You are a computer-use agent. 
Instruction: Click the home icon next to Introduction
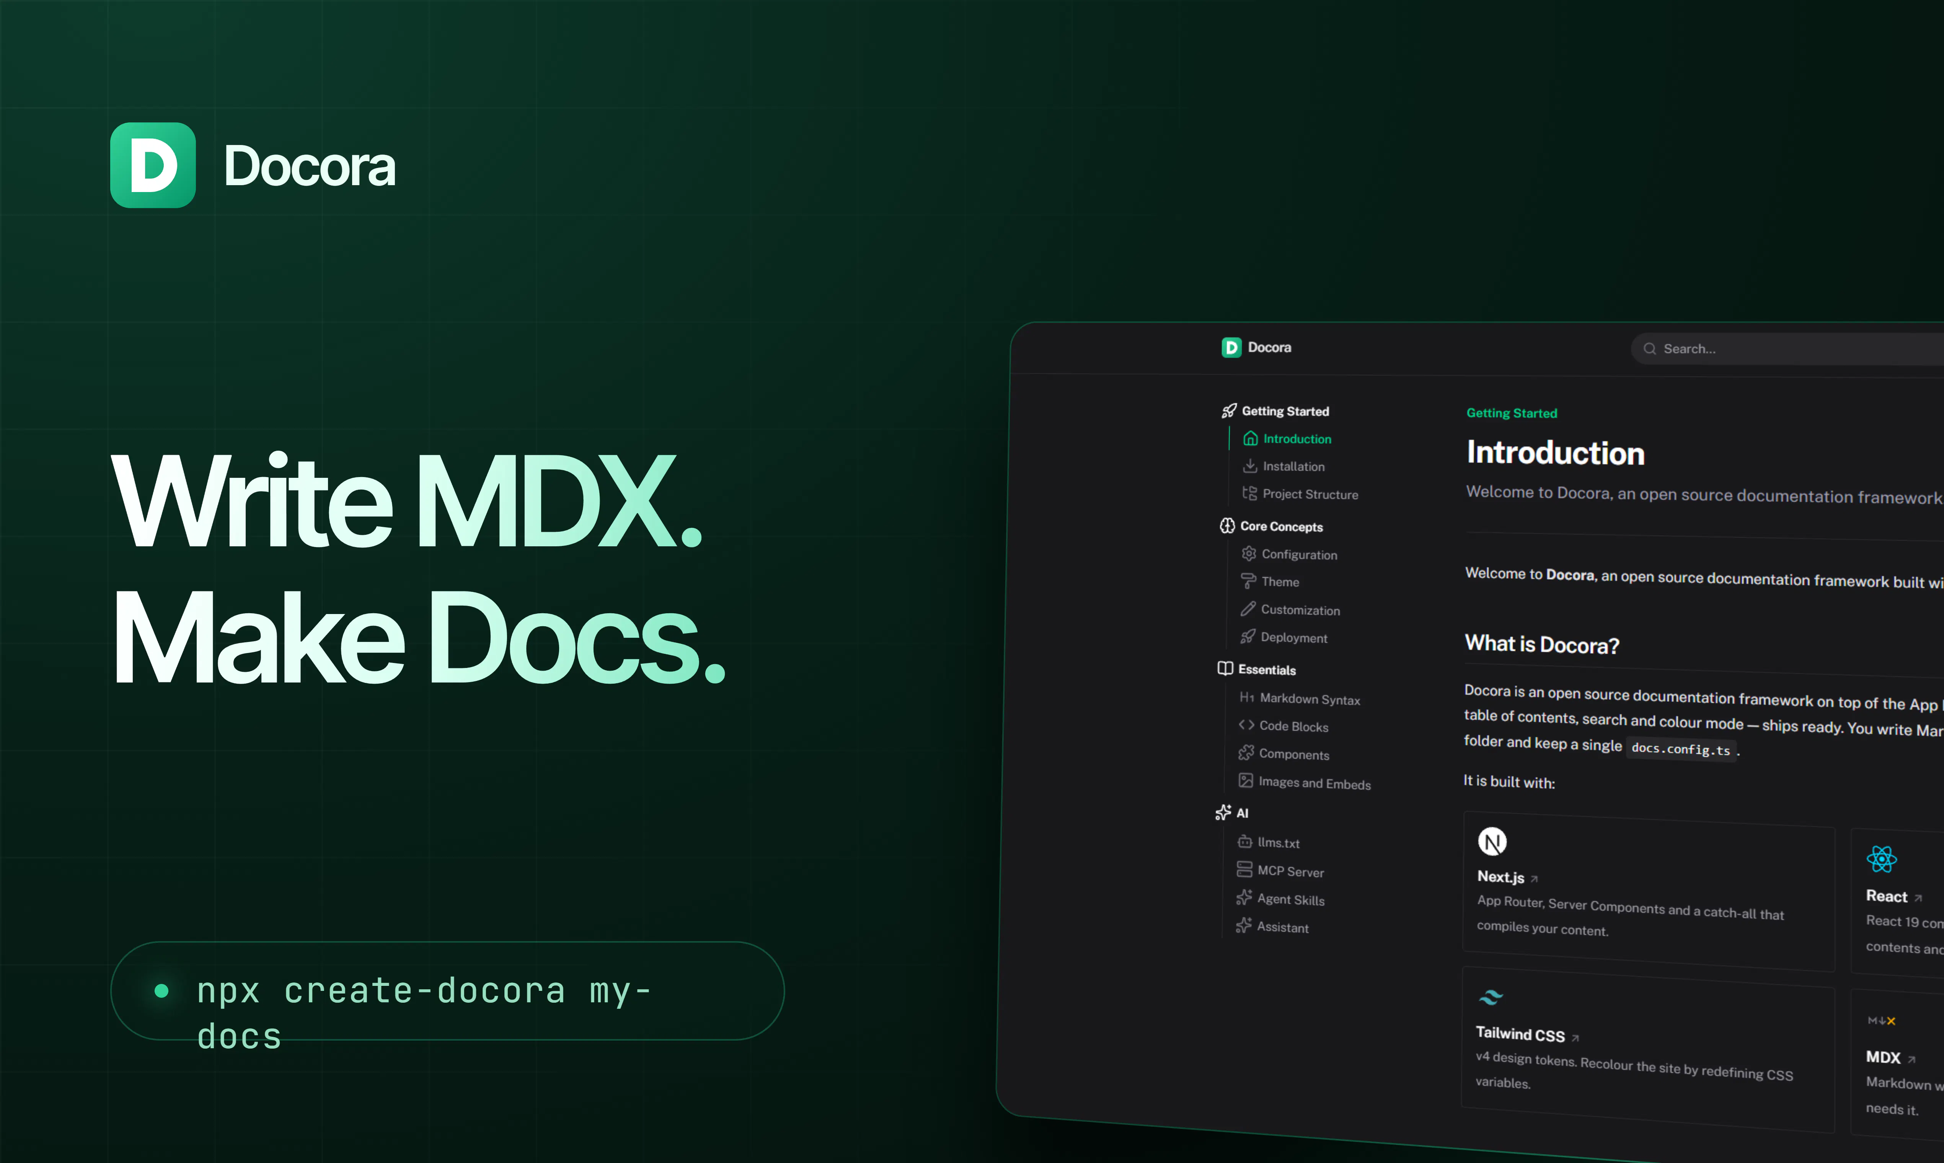pyautogui.click(x=1250, y=438)
